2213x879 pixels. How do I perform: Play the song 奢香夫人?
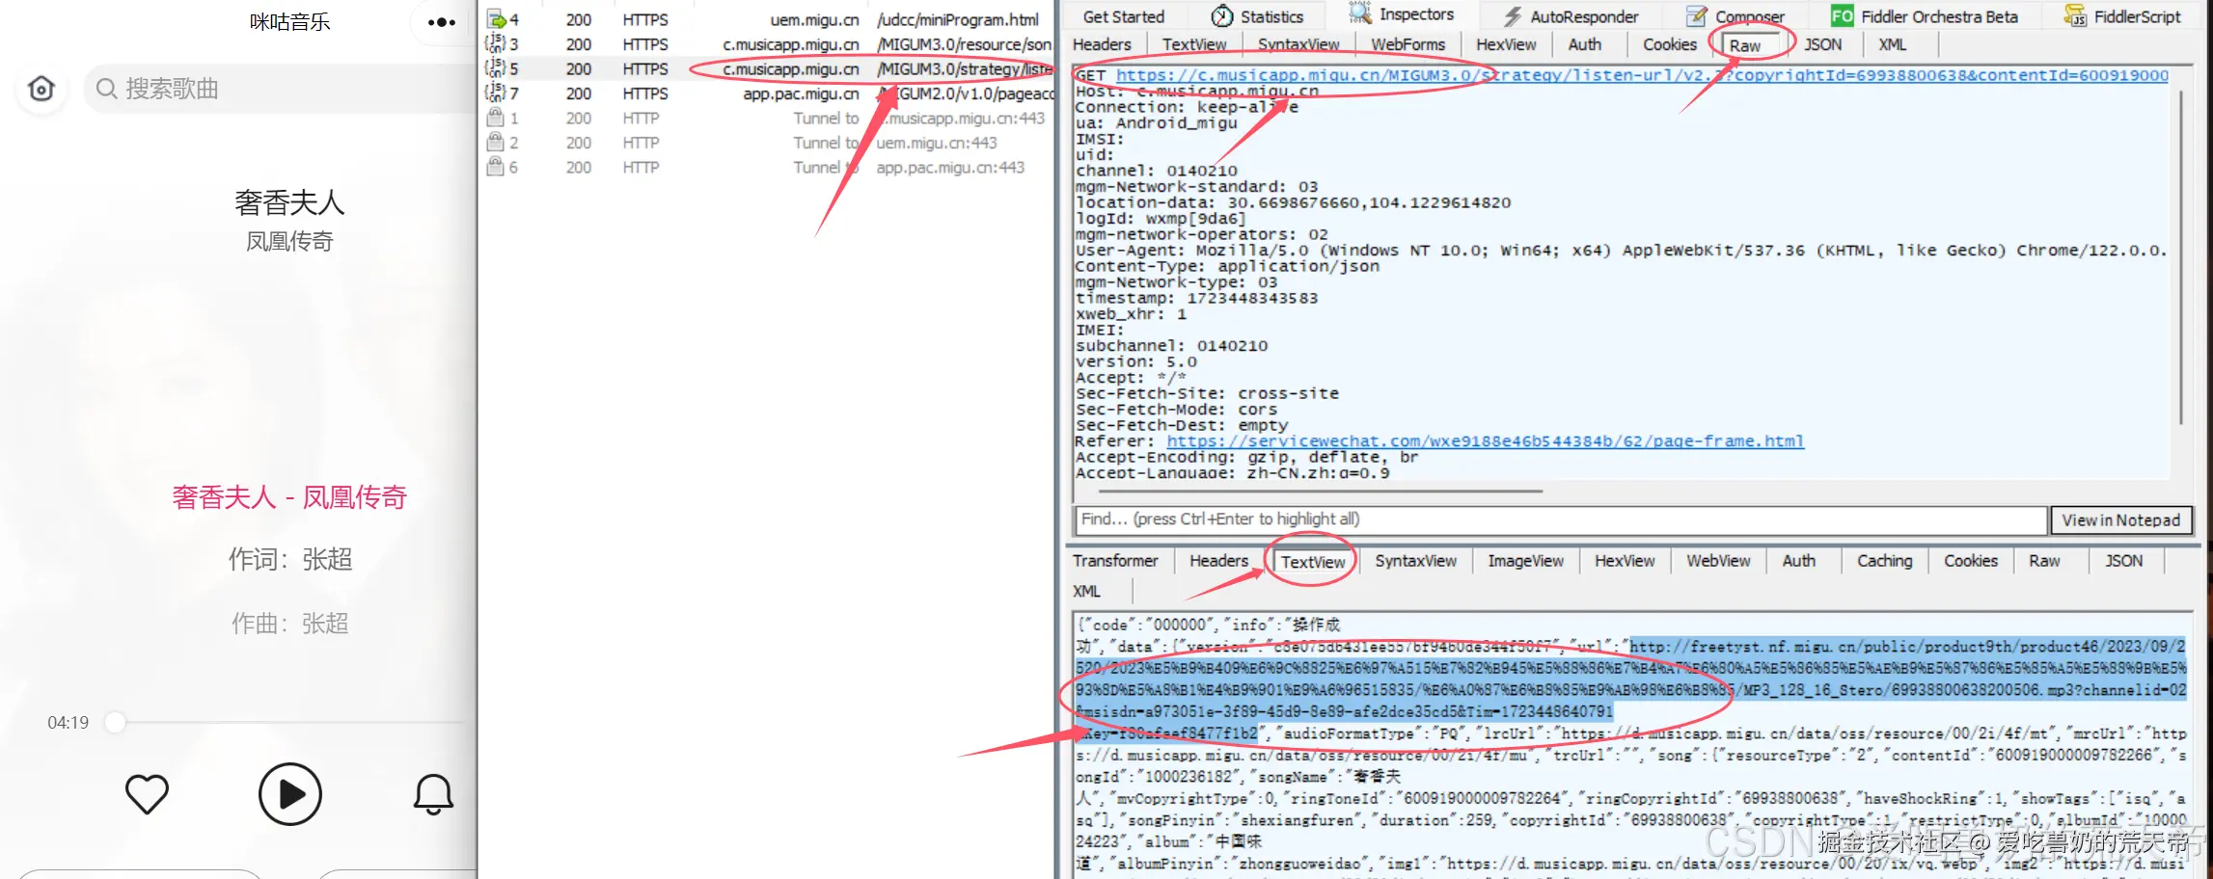click(289, 794)
